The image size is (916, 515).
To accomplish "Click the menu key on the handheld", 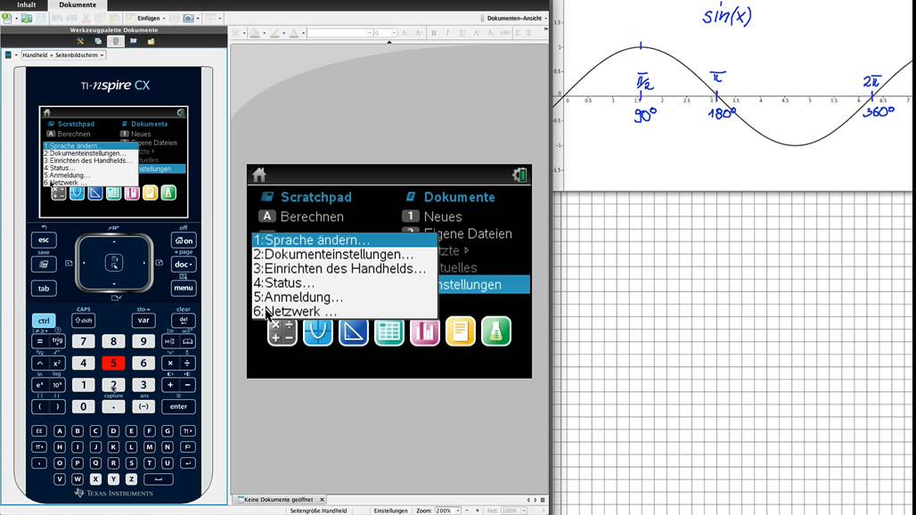I will 184,288.
